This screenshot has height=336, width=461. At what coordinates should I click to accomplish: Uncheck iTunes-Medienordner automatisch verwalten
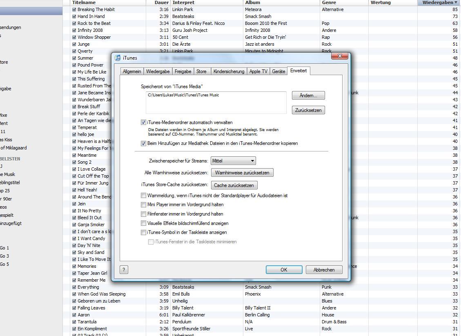143,122
